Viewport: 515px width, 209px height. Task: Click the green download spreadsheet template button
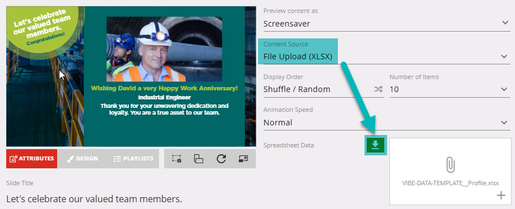[x=376, y=145]
